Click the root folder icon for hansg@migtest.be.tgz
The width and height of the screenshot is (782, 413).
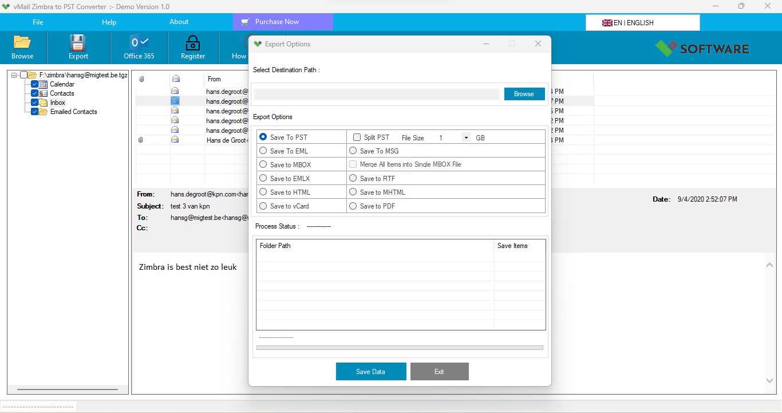point(32,75)
